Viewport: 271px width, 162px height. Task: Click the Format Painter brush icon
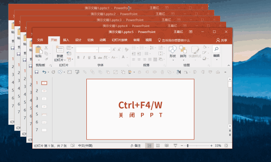pos(46,59)
